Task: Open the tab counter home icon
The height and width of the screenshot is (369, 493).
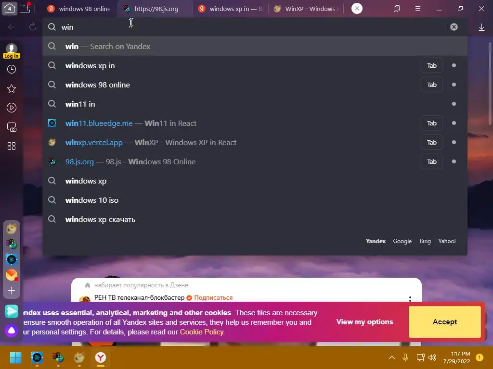Action: click(10, 9)
